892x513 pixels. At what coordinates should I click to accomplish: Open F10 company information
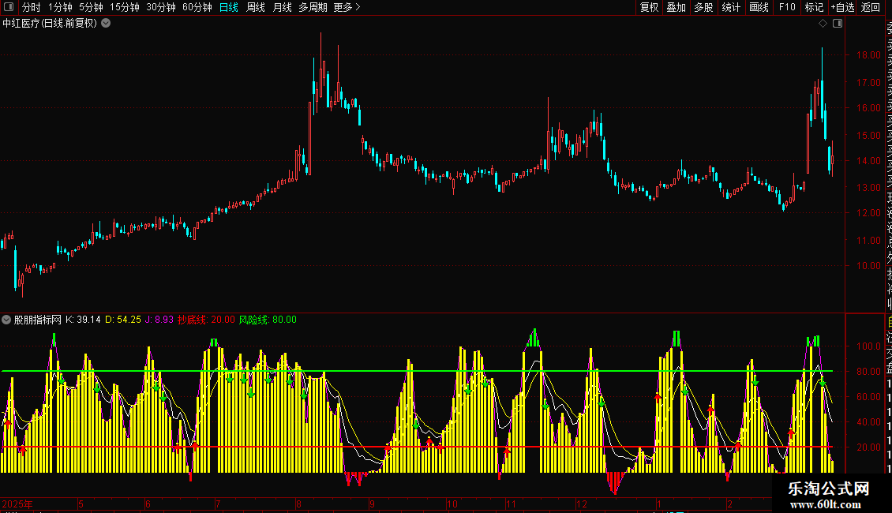(787, 7)
